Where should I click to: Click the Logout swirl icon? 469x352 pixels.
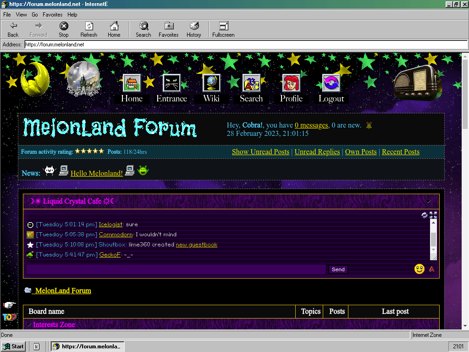click(331, 84)
